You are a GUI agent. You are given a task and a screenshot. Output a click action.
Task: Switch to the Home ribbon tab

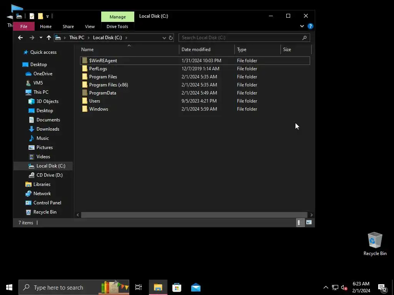46,27
